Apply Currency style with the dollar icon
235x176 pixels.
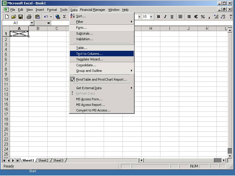pyautogui.click(x=189, y=17)
